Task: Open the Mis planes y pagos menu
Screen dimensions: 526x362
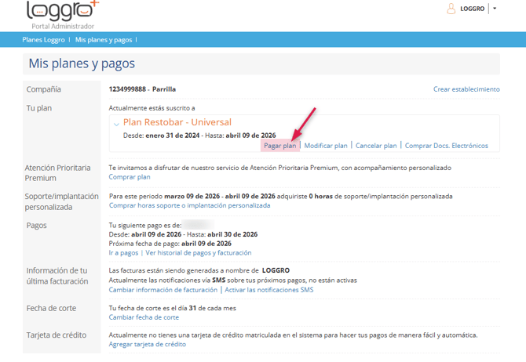Action: (x=104, y=39)
